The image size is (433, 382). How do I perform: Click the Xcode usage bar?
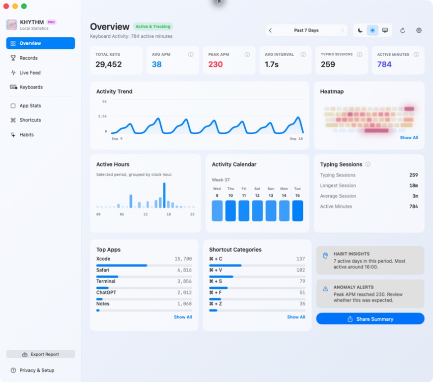click(x=144, y=265)
